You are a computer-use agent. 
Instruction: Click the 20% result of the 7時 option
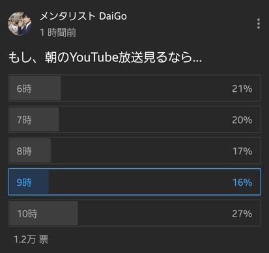point(242,120)
